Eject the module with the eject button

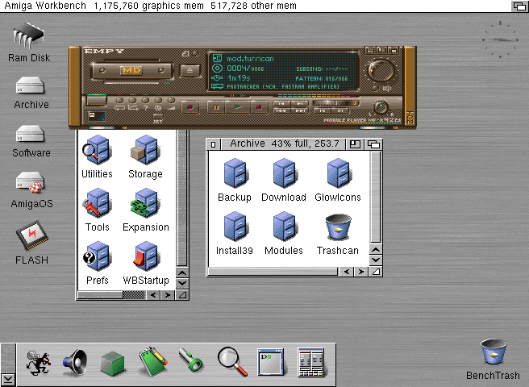190,70
